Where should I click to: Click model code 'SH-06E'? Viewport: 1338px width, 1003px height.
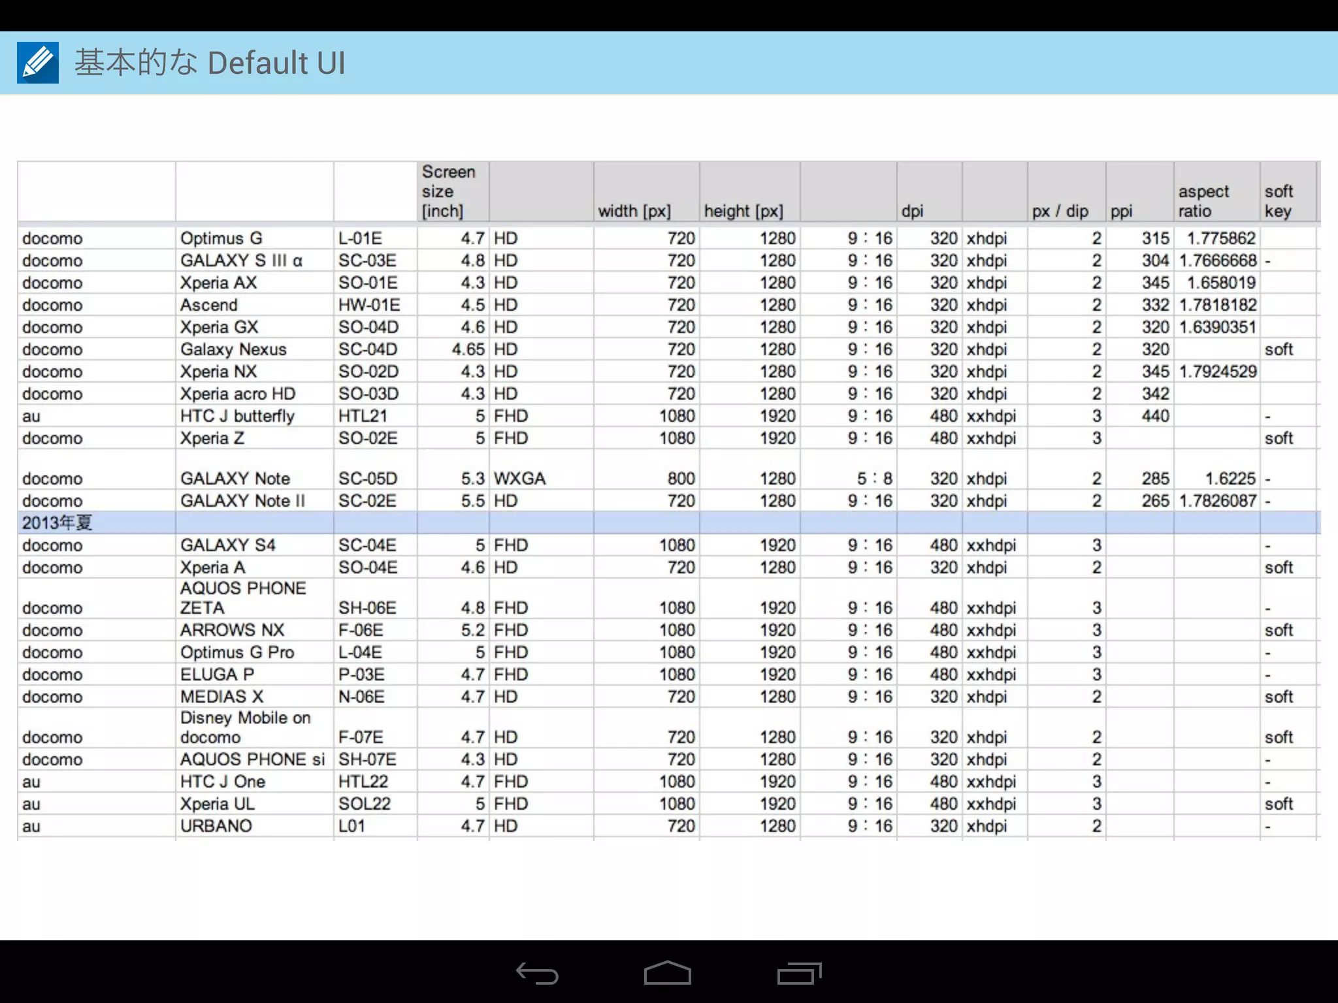(367, 608)
